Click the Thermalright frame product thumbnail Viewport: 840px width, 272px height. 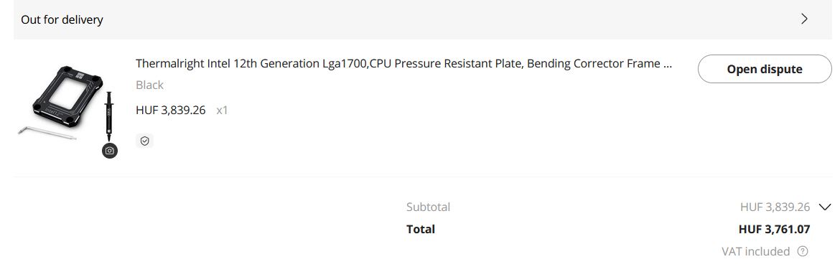click(68, 106)
